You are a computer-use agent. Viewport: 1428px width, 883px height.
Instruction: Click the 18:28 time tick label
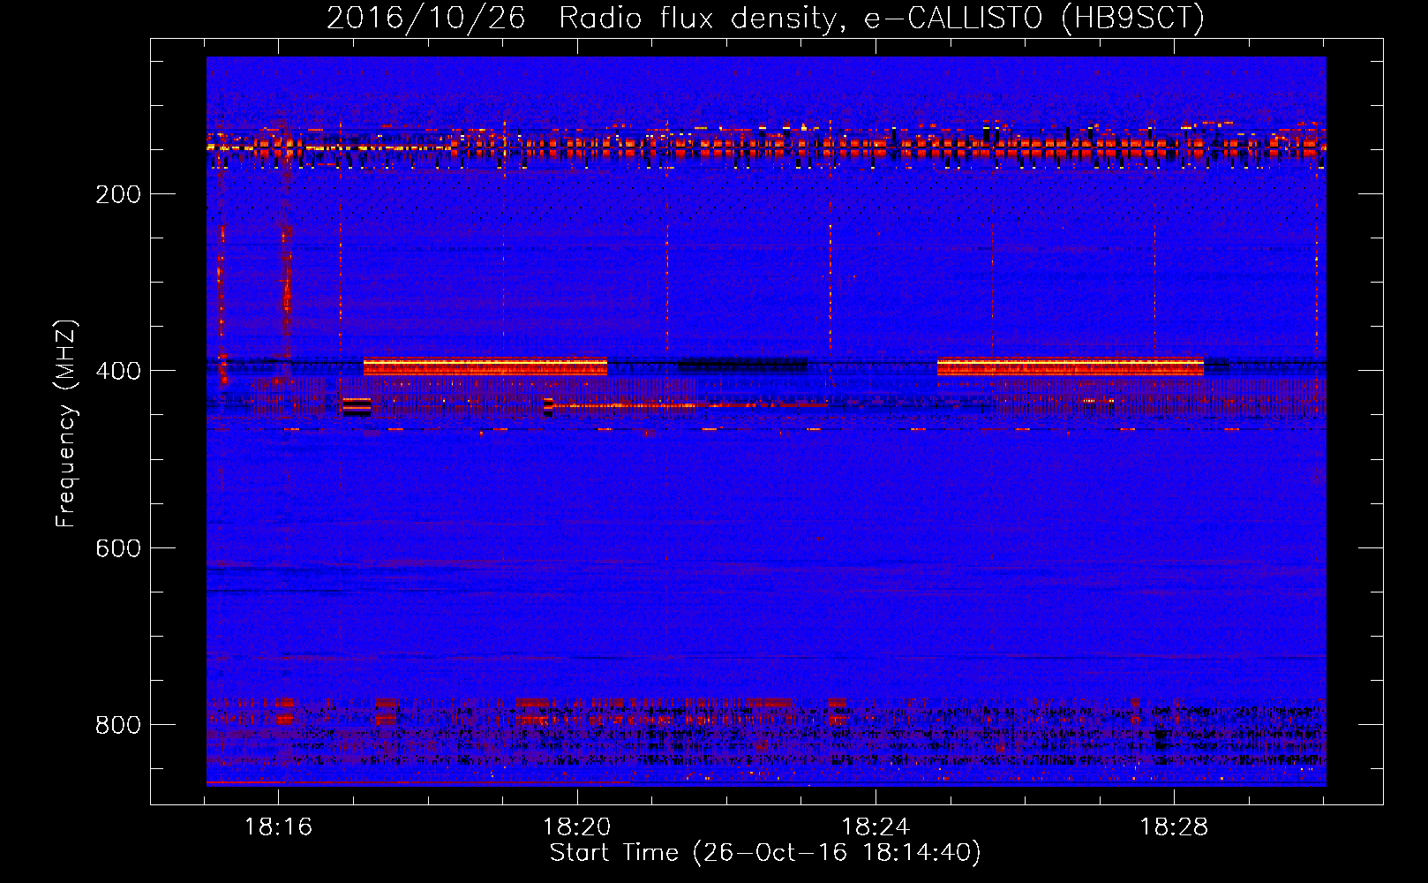point(1174,827)
